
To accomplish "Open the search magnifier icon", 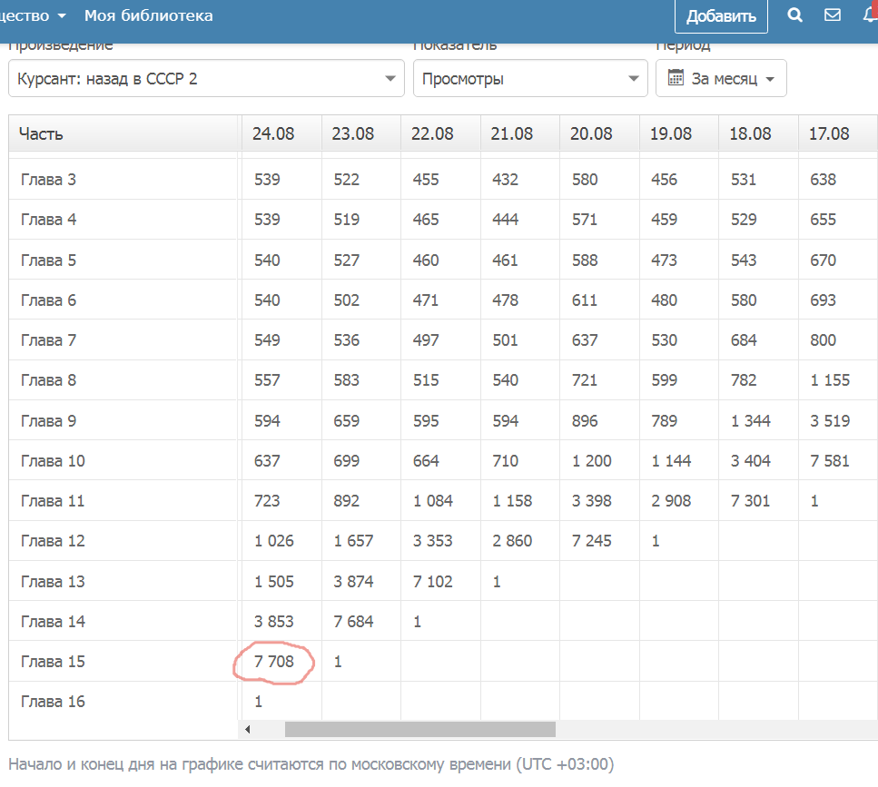I will [x=795, y=15].
